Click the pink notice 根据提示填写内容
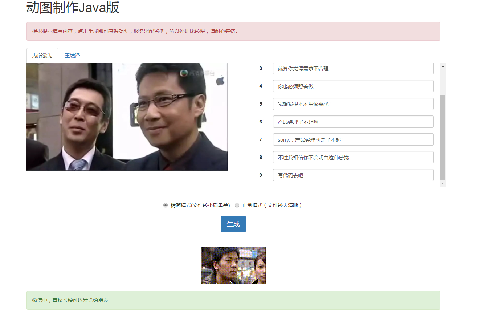 pyautogui.click(x=233, y=31)
